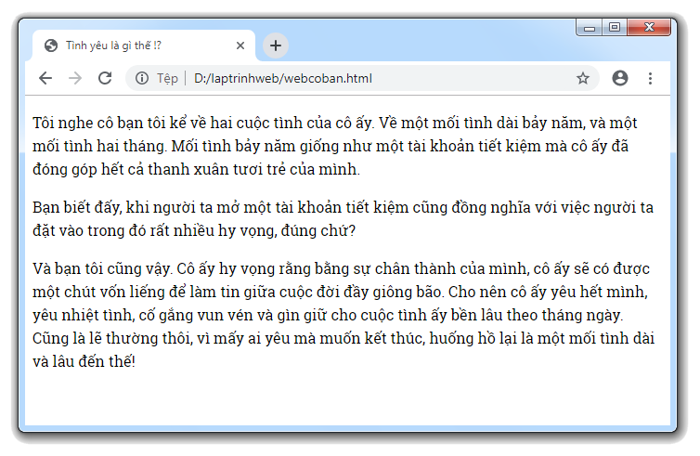The height and width of the screenshot is (456, 700).
Task: Click the first paragraph starting "Tôi nghe cô bạn"
Action: [334, 146]
